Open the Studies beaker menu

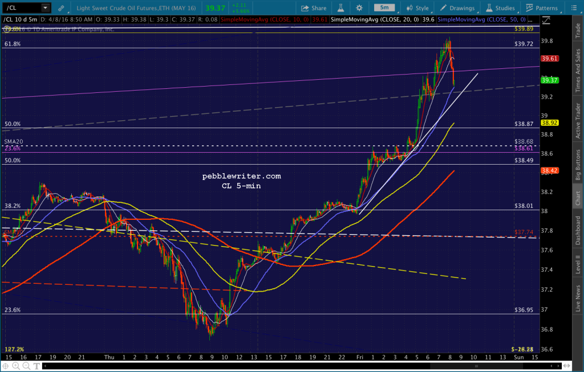click(x=501, y=8)
